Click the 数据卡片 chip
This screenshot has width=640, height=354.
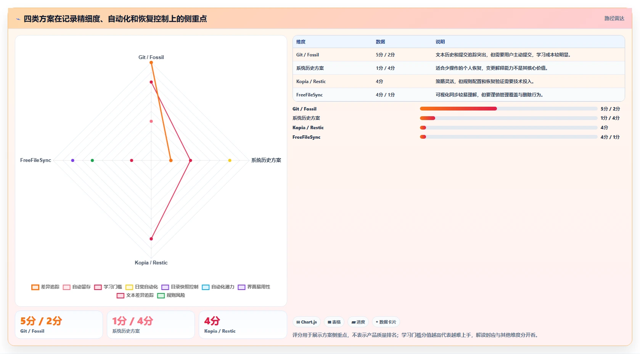pos(386,322)
